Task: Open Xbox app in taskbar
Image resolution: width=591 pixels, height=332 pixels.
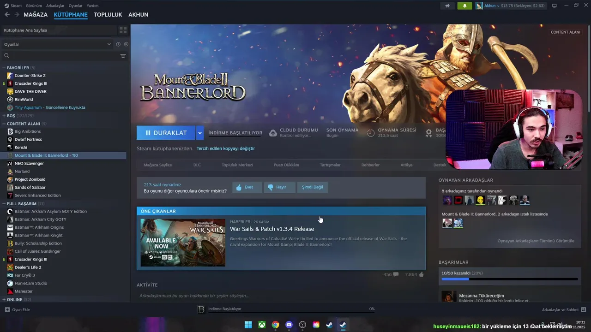Action: point(262,325)
